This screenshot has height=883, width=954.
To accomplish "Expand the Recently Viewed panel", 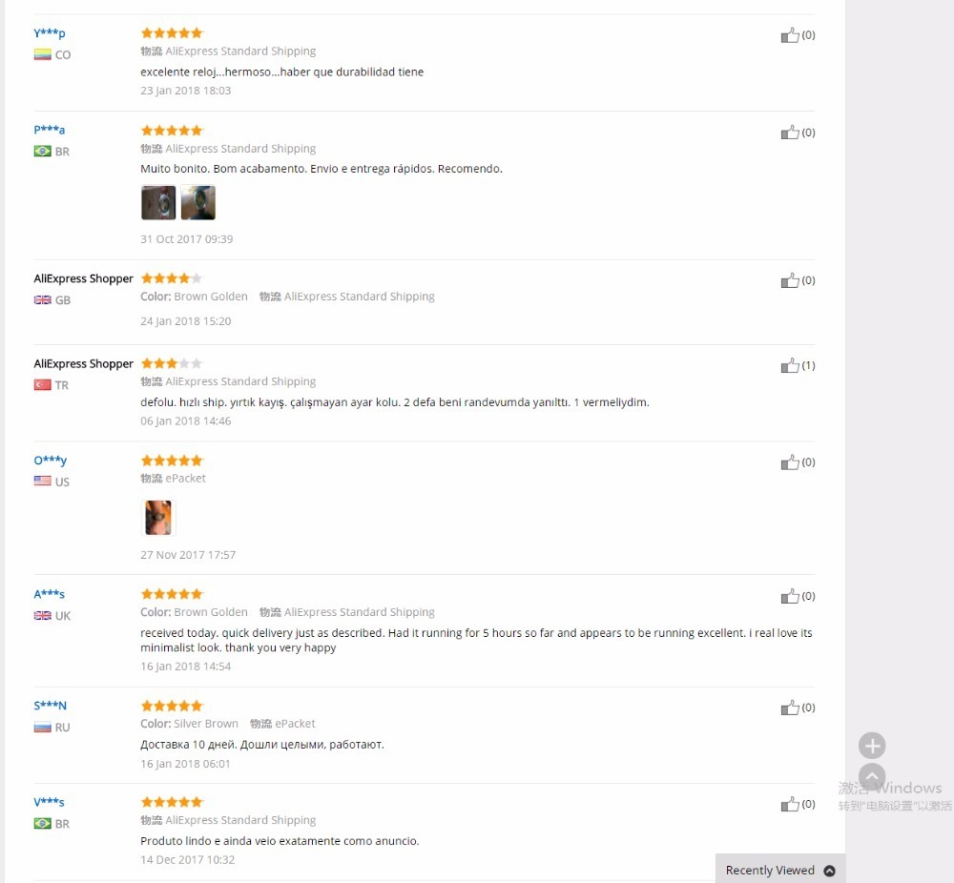I will [780, 870].
